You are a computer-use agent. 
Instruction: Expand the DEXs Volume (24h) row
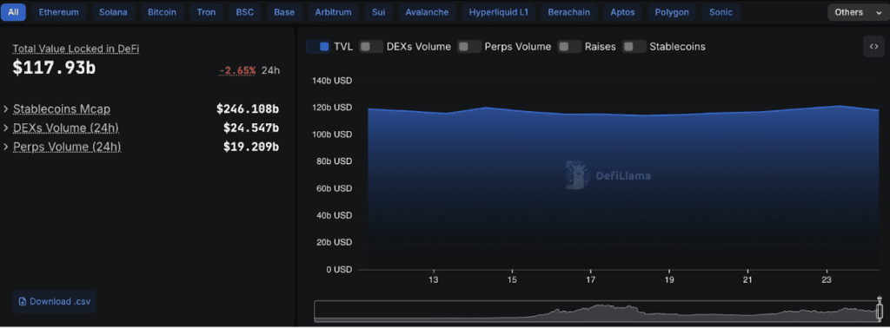141,128
